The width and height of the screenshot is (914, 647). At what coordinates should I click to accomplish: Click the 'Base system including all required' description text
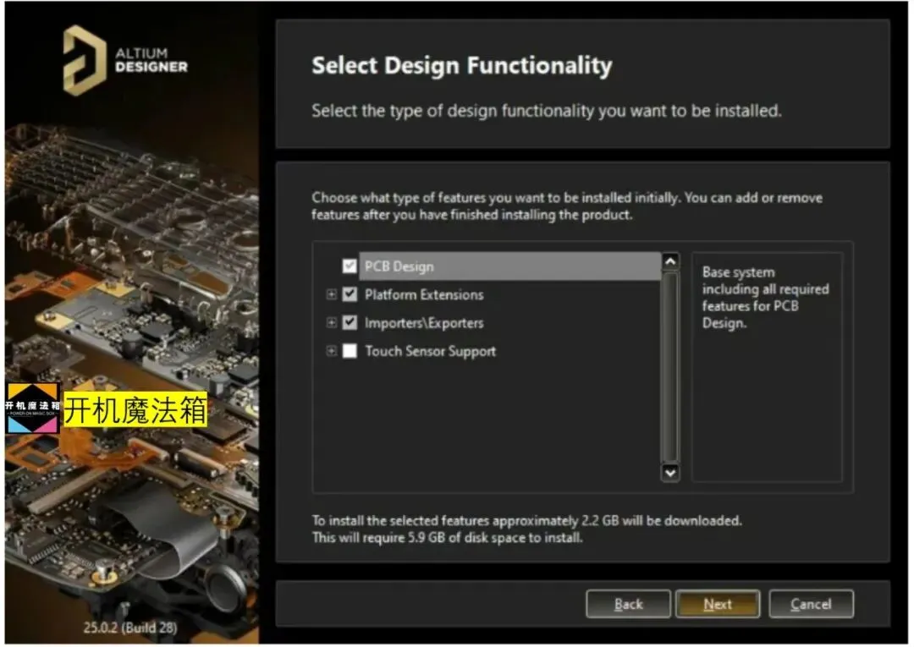[x=765, y=298]
